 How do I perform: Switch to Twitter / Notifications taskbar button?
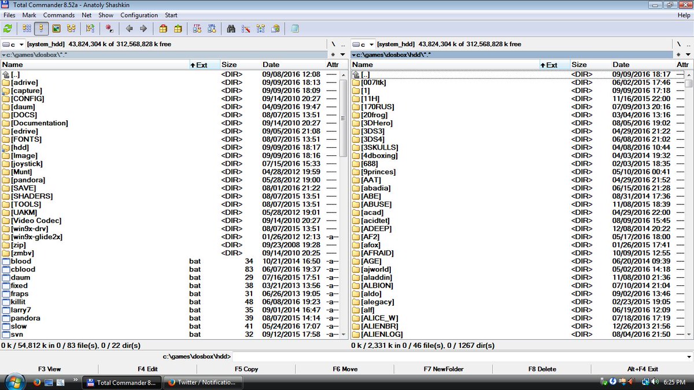202,382
